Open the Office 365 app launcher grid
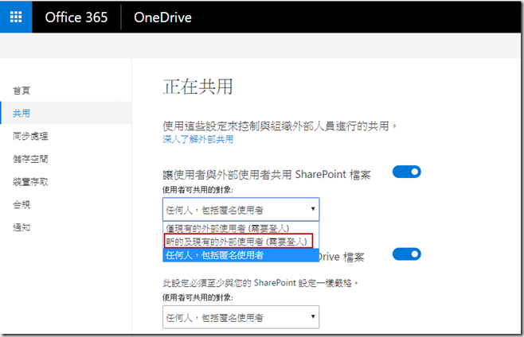The height and width of the screenshot is (337, 524). [17, 17]
